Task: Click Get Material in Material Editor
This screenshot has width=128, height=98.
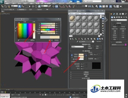Action: pos(70,39)
